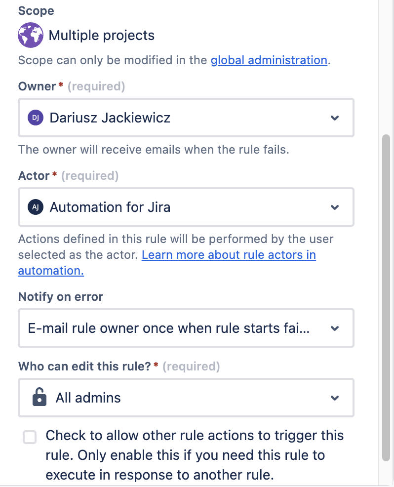
Task: Expand the Actor selector chevron
Action: point(335,207)
